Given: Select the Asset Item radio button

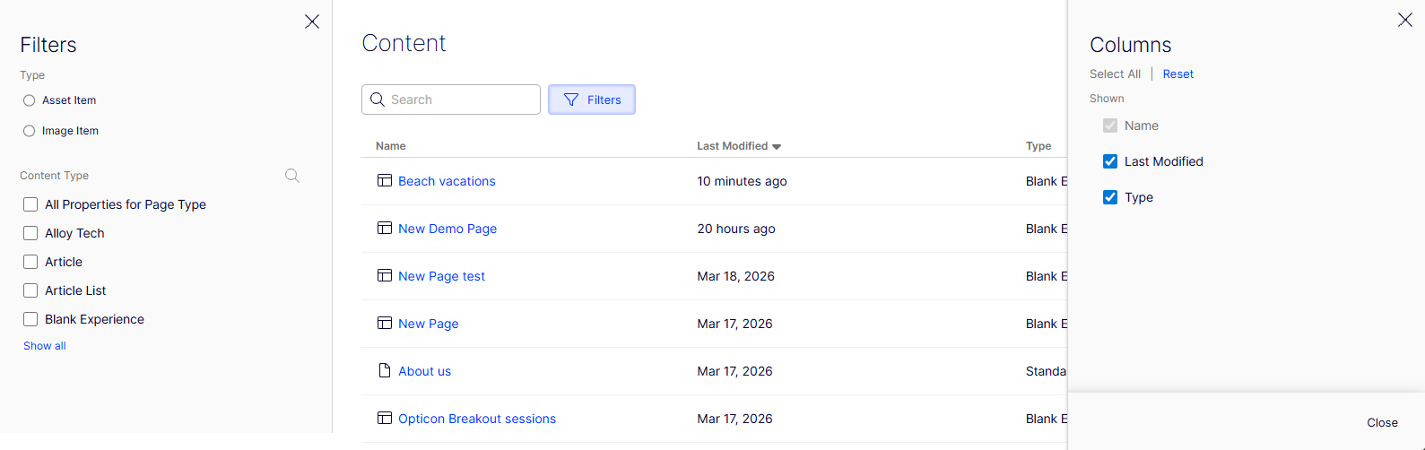Looking at the screenshot, I should click(x=30, y=100).
